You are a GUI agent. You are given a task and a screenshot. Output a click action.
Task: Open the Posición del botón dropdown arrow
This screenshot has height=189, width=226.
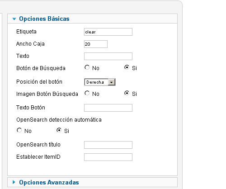[x=112, y=82]
